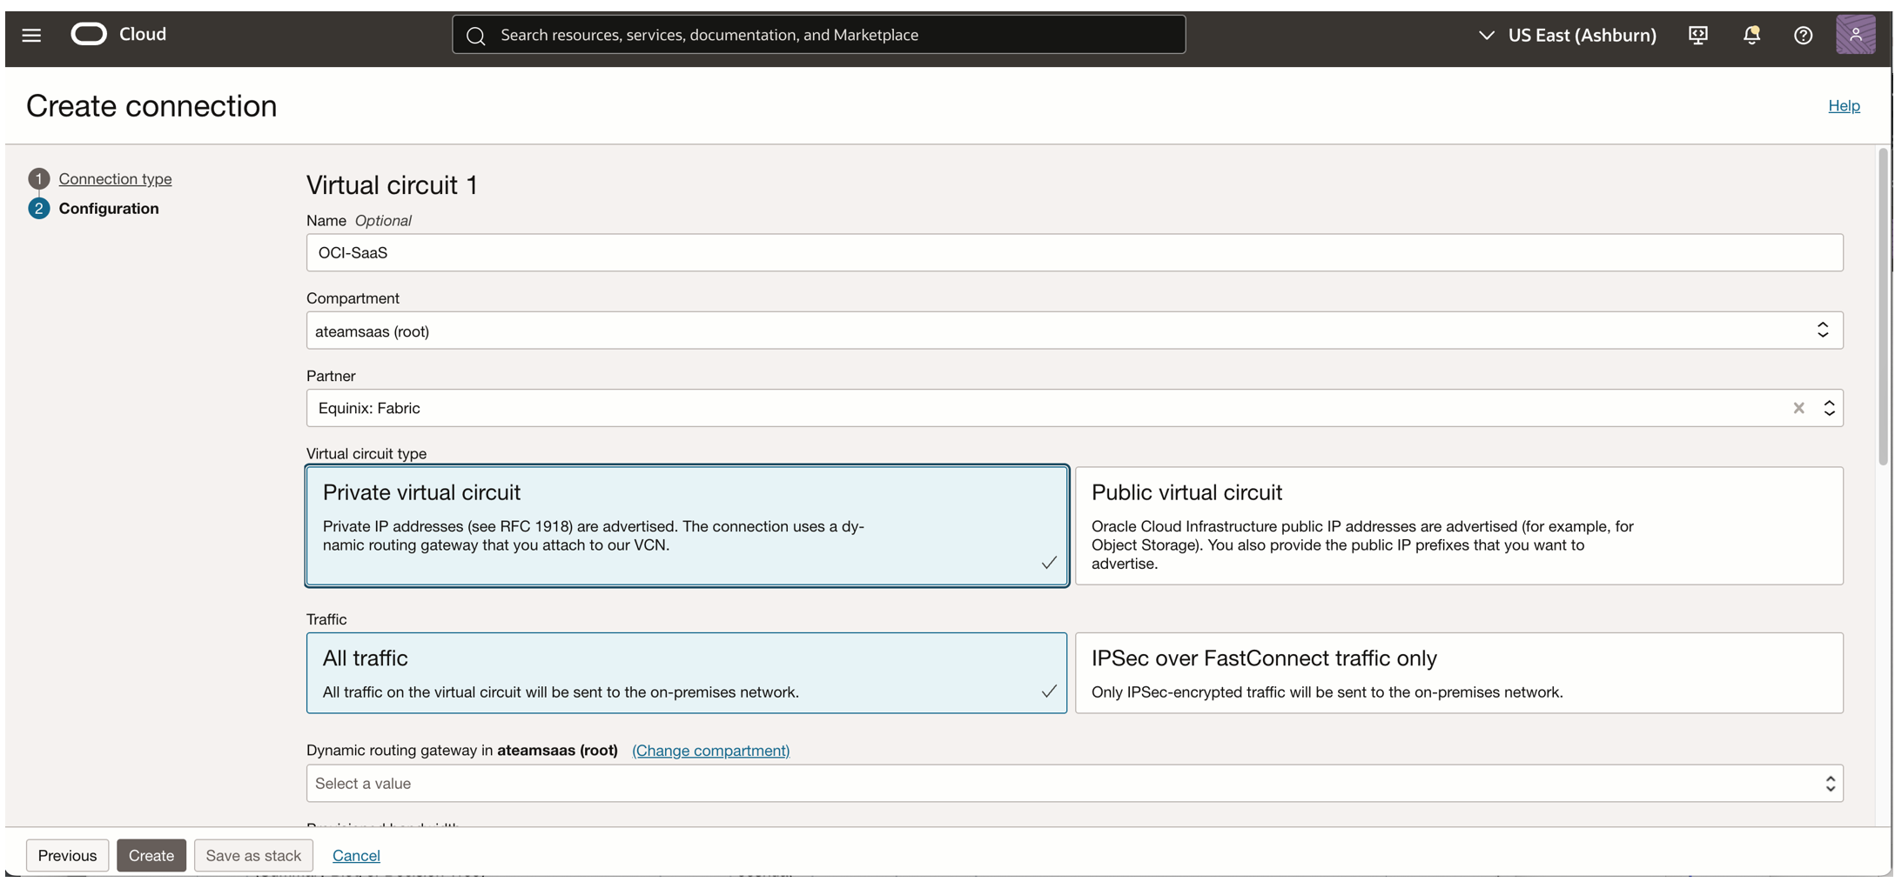Expand the Compartment dropdown
1895x882 pixels.
1822,331
